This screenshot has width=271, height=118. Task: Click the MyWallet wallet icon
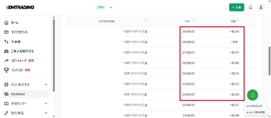coord(7,94)
